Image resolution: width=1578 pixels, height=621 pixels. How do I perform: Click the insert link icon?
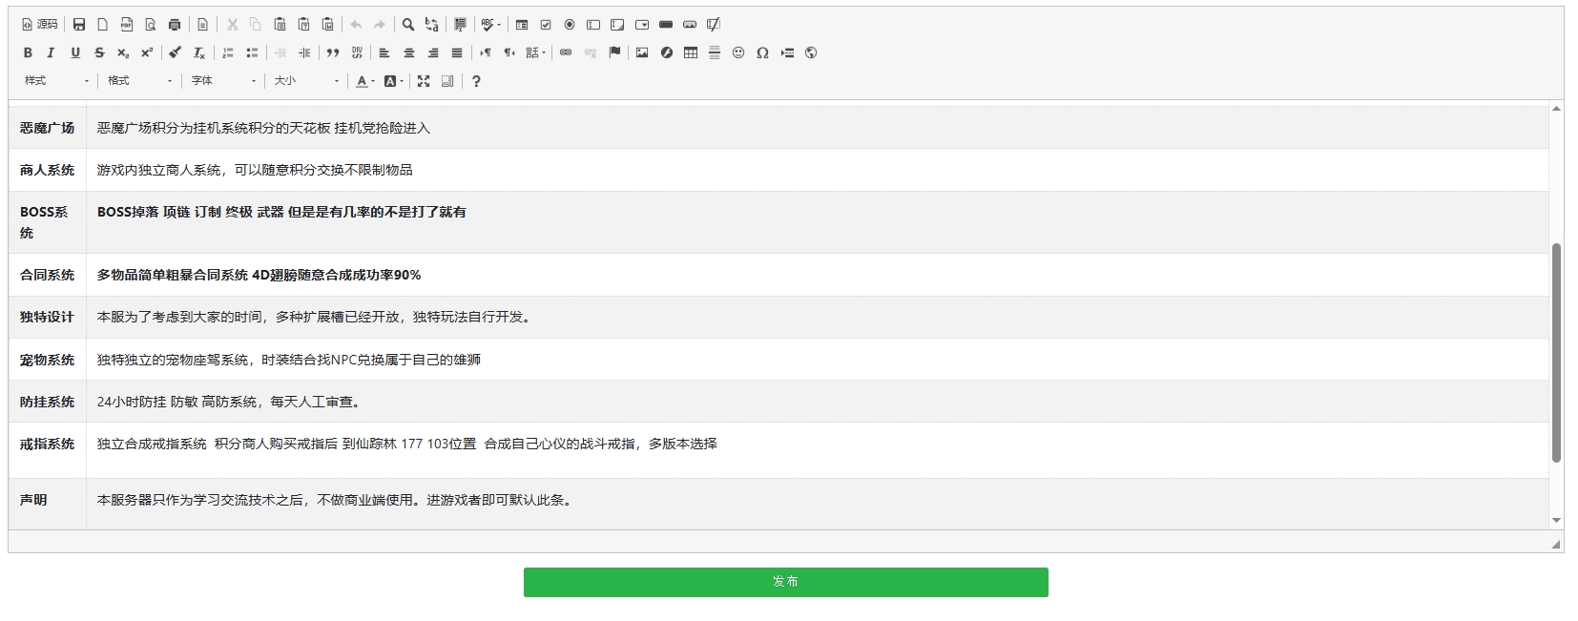(x=566, y=52)
